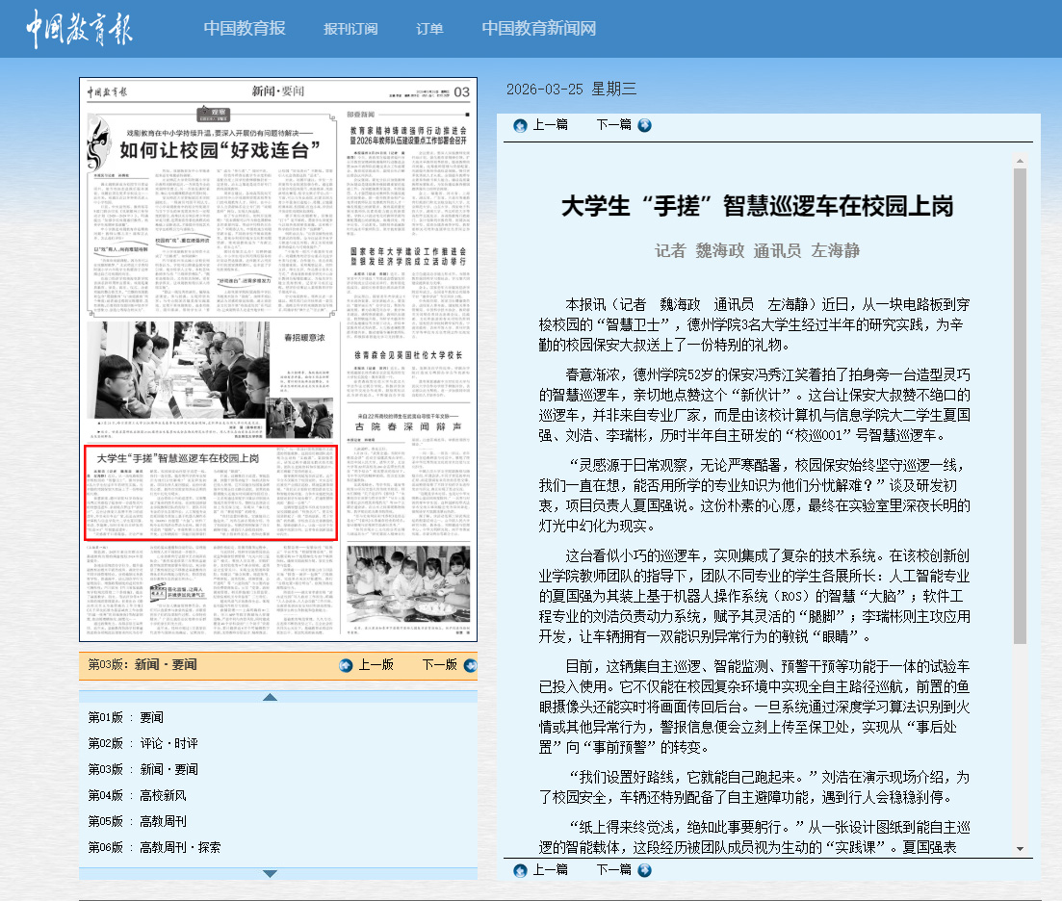Open 第06版：高教周刊·探索 page
Image resolution: width=1062 pixels, height=901 pixels.
(154, 847)
